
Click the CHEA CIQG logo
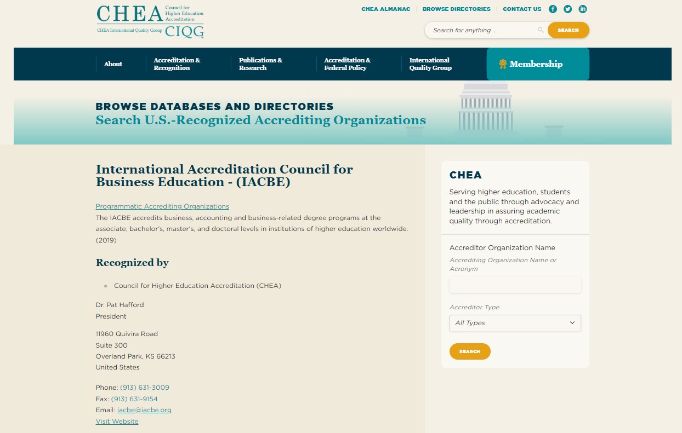click(150, 21)
